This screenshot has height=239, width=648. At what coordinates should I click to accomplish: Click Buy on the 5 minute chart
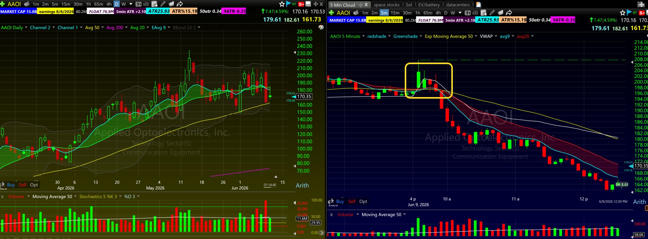click(x=340, y=201)
